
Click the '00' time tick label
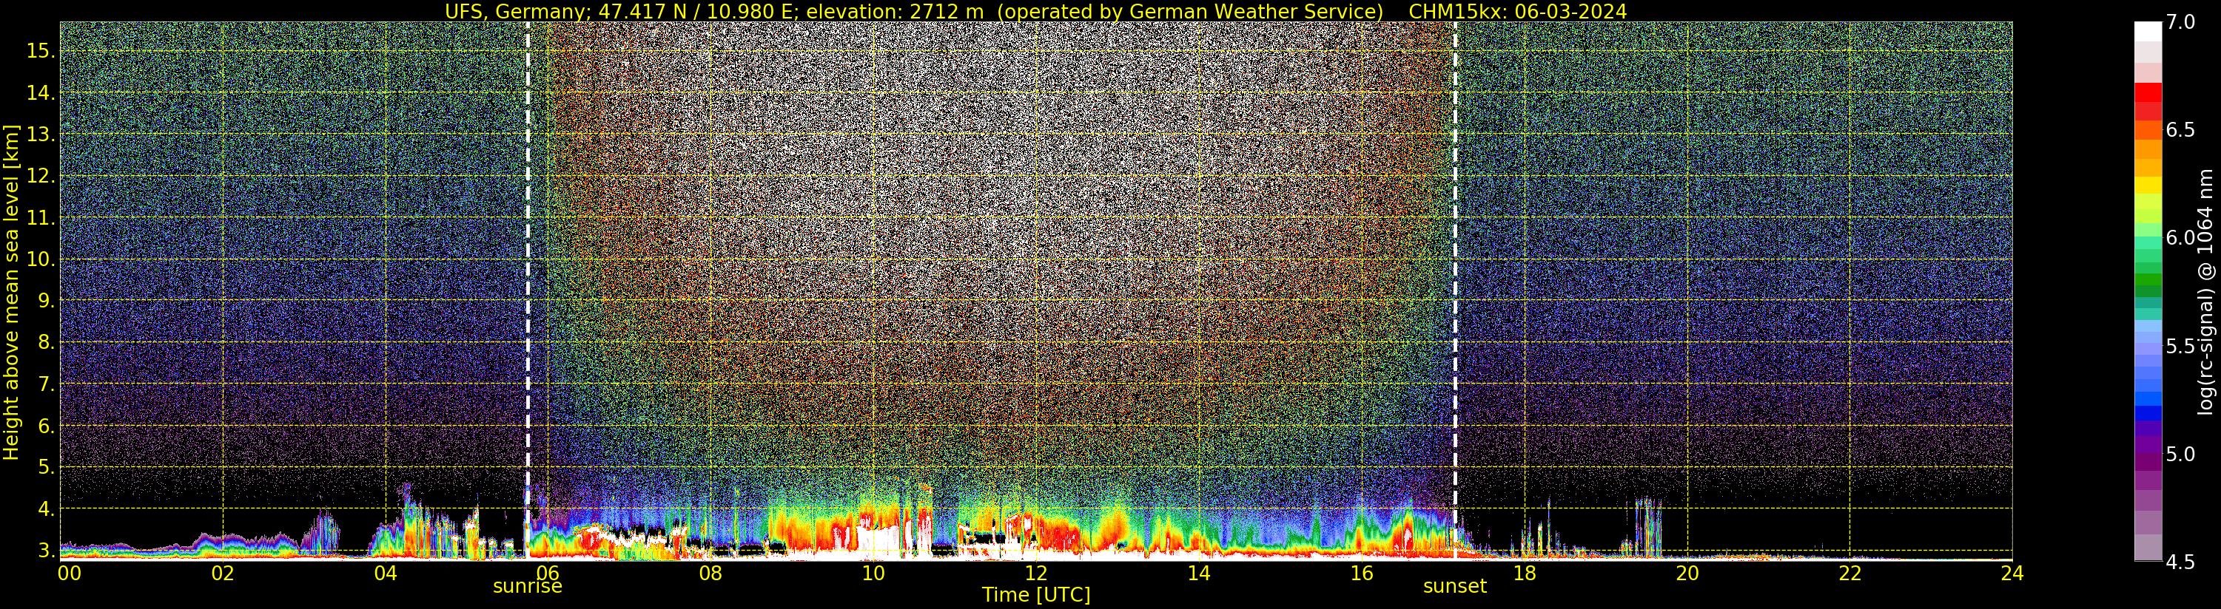coord(69,574)
